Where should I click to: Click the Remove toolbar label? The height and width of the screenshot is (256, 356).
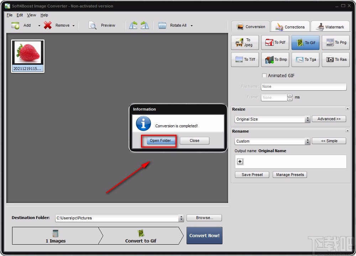point(62,25)
